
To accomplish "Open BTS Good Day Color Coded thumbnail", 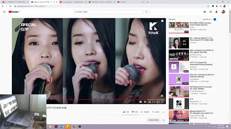I will [179, 27].
